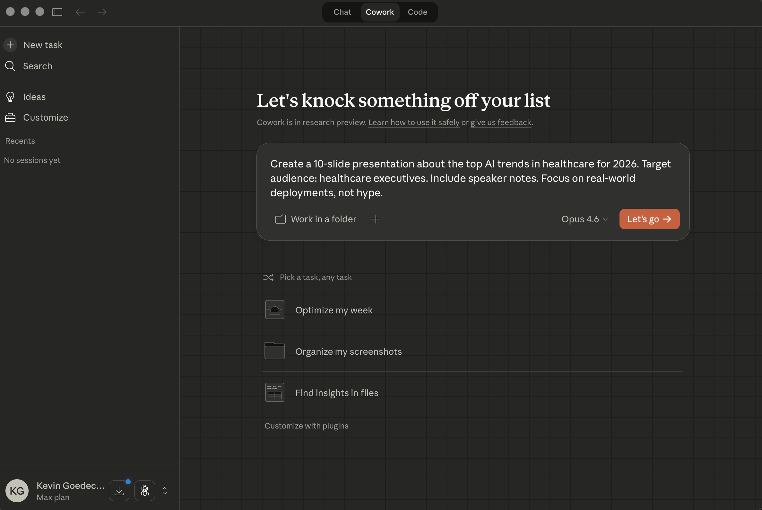Shuffle tasks with the Pick a task icon
Image resolution: width=762 pixels, height=510 pixels.
268,277
